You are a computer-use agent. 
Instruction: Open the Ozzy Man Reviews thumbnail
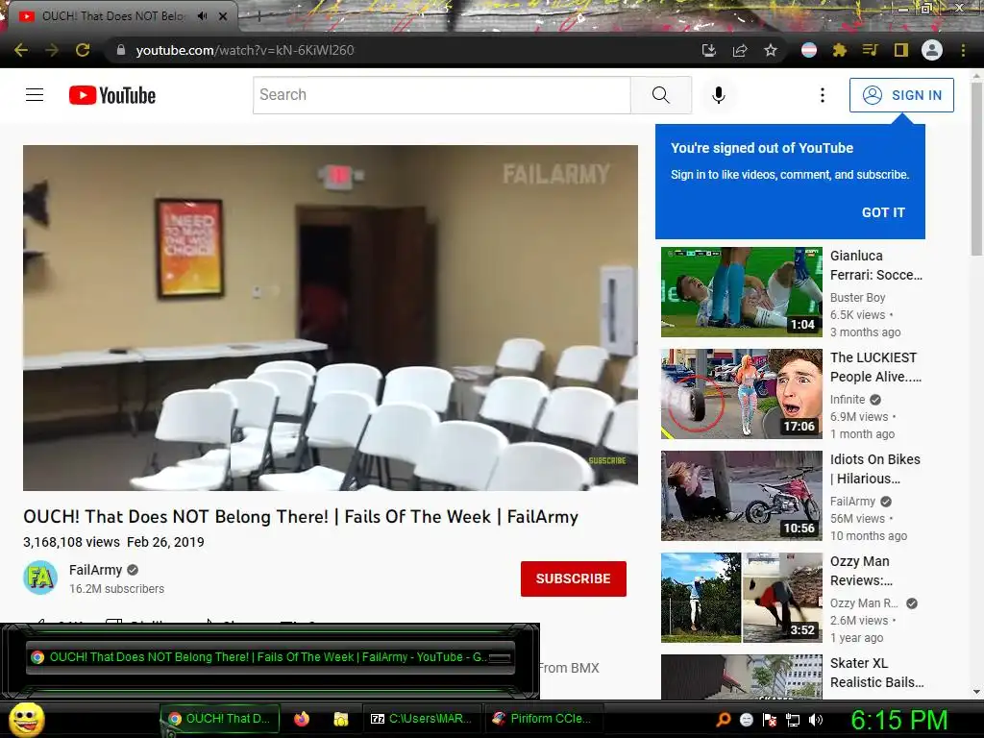click(x=742, y=598)
